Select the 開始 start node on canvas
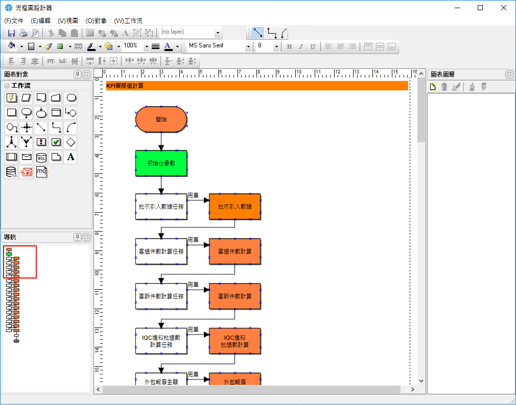516x405 pixels. [x=161, y=119]
